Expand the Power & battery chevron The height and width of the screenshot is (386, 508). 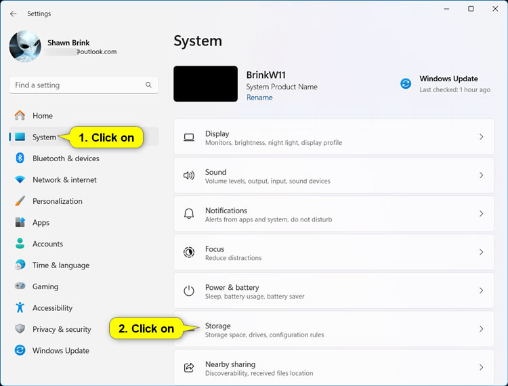tap(481, 291)
